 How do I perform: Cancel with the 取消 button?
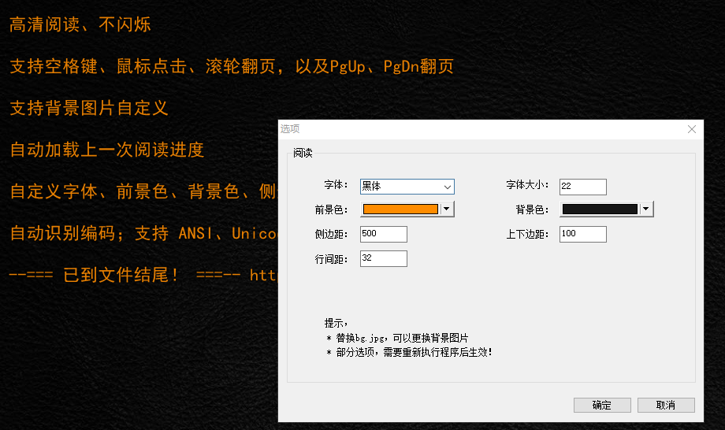pos(666,405)
